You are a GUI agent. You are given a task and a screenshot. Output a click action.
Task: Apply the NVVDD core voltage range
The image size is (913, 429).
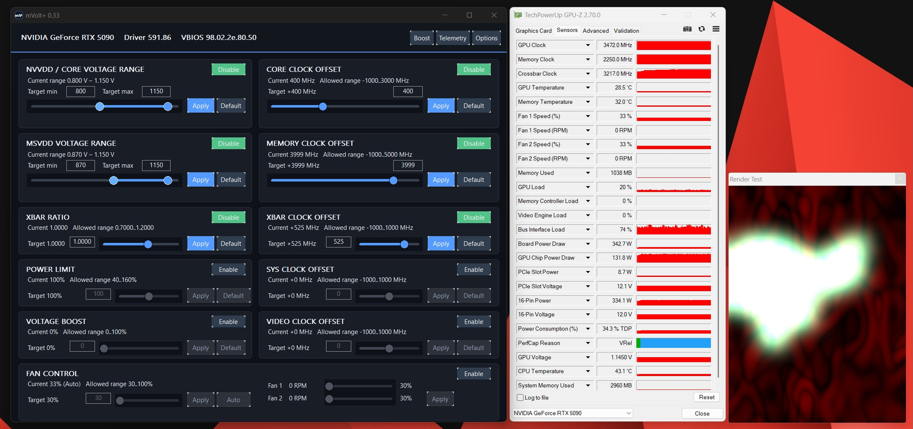tap(201, 106)
